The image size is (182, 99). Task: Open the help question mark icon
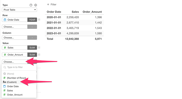click(31, 5)
